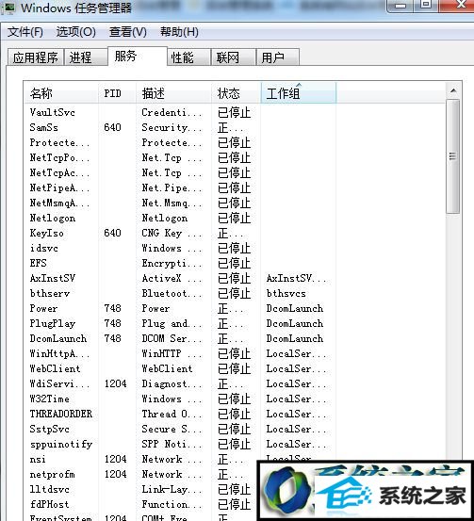Click the 工作组 column header
This screenshot has width=474, height=521.
[x=299, y=93]
